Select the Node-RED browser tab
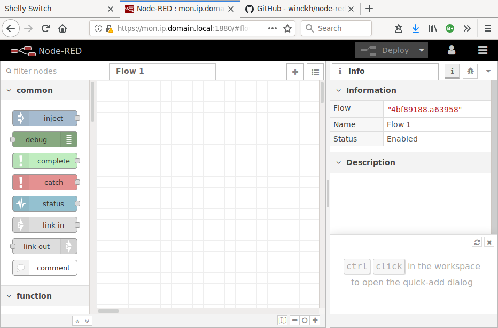The width and height of the screenshot is (498, 328). click(x=180, y=9)
